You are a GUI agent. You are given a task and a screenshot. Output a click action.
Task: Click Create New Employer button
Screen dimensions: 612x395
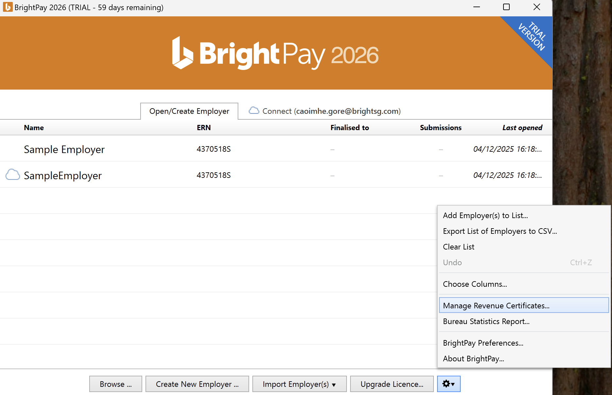(x=197, y=384)
